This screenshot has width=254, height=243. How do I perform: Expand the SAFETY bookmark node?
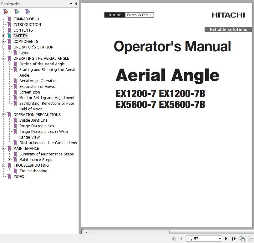[x=3, y=36]
